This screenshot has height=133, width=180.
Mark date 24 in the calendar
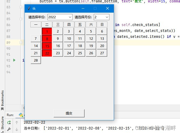(69, 53)
